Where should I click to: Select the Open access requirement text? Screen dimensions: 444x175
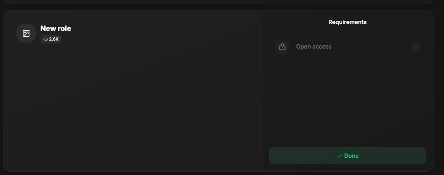[x=314, y=47]
